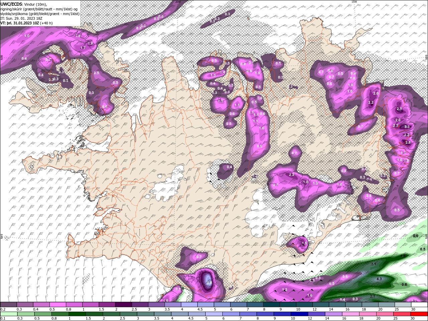
Task: Pick the dark mauve 0.2 legend swatch
Action: tap(8, 305)
